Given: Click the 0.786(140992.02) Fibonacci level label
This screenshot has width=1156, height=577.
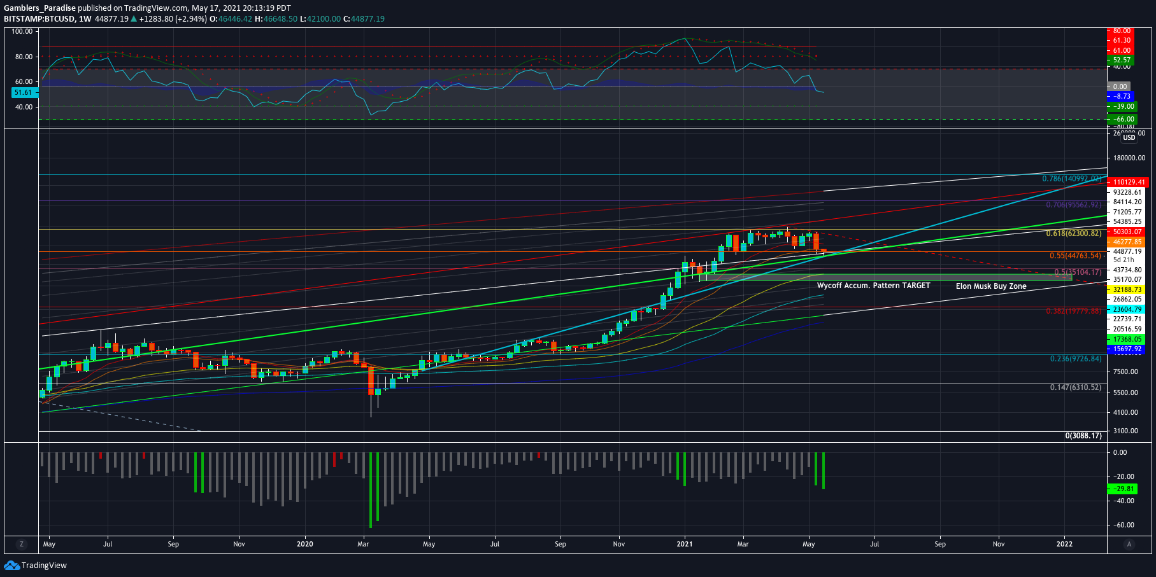Looking at the screenshot, I should 1071,179.
